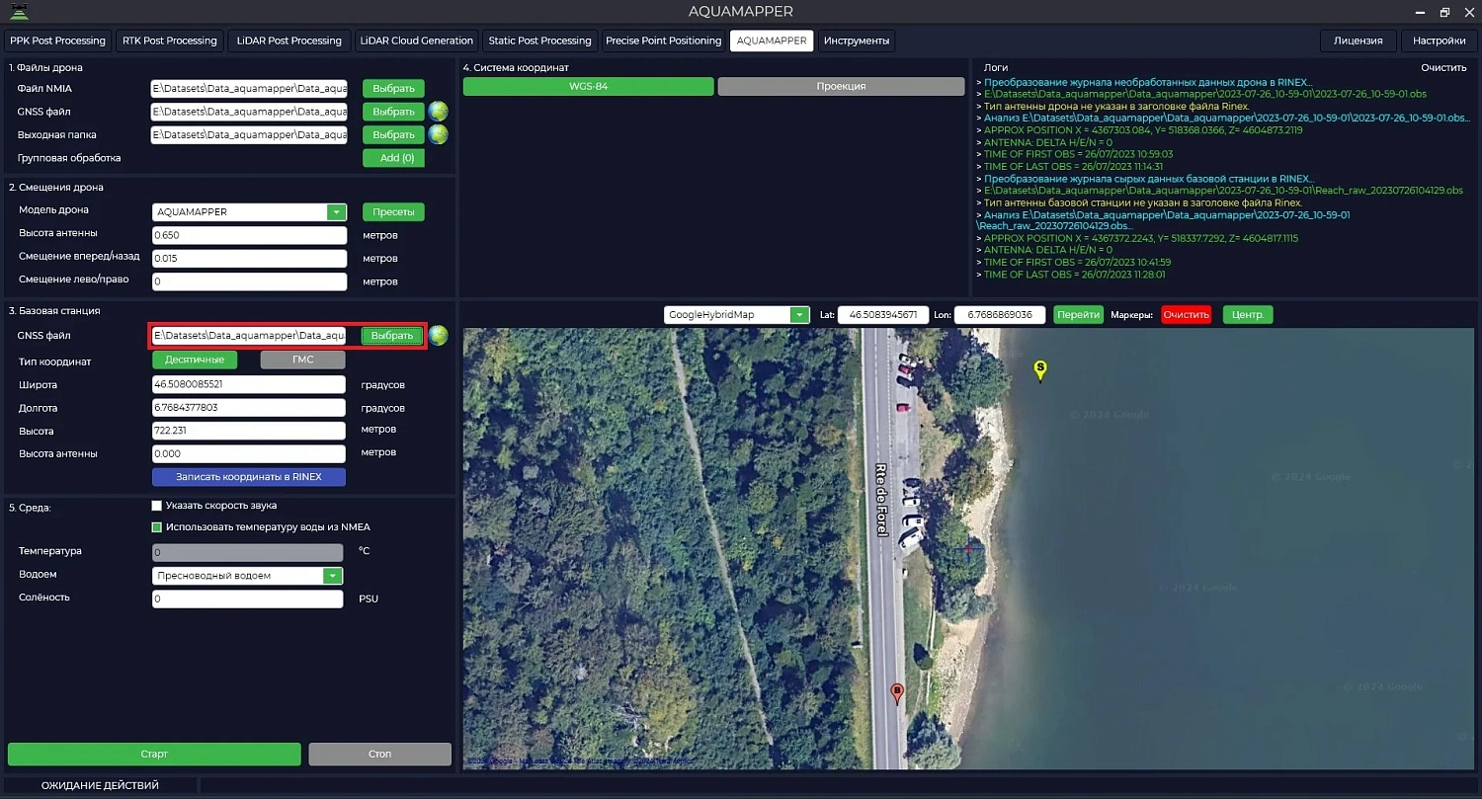Image resolution: width=1482 pixels, height=799 pixels.
Task: Switch coordinate type to ГМС
Action: click(302, 359)
